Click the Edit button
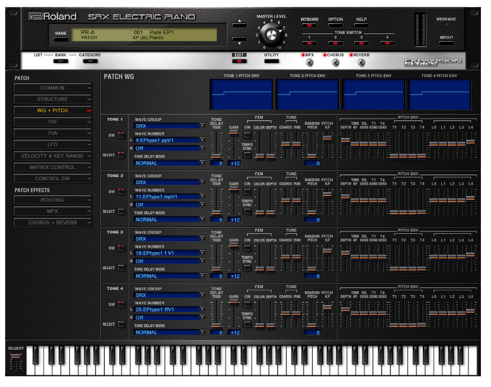Viewport: 491px width, 387px height. click(240, 61)
